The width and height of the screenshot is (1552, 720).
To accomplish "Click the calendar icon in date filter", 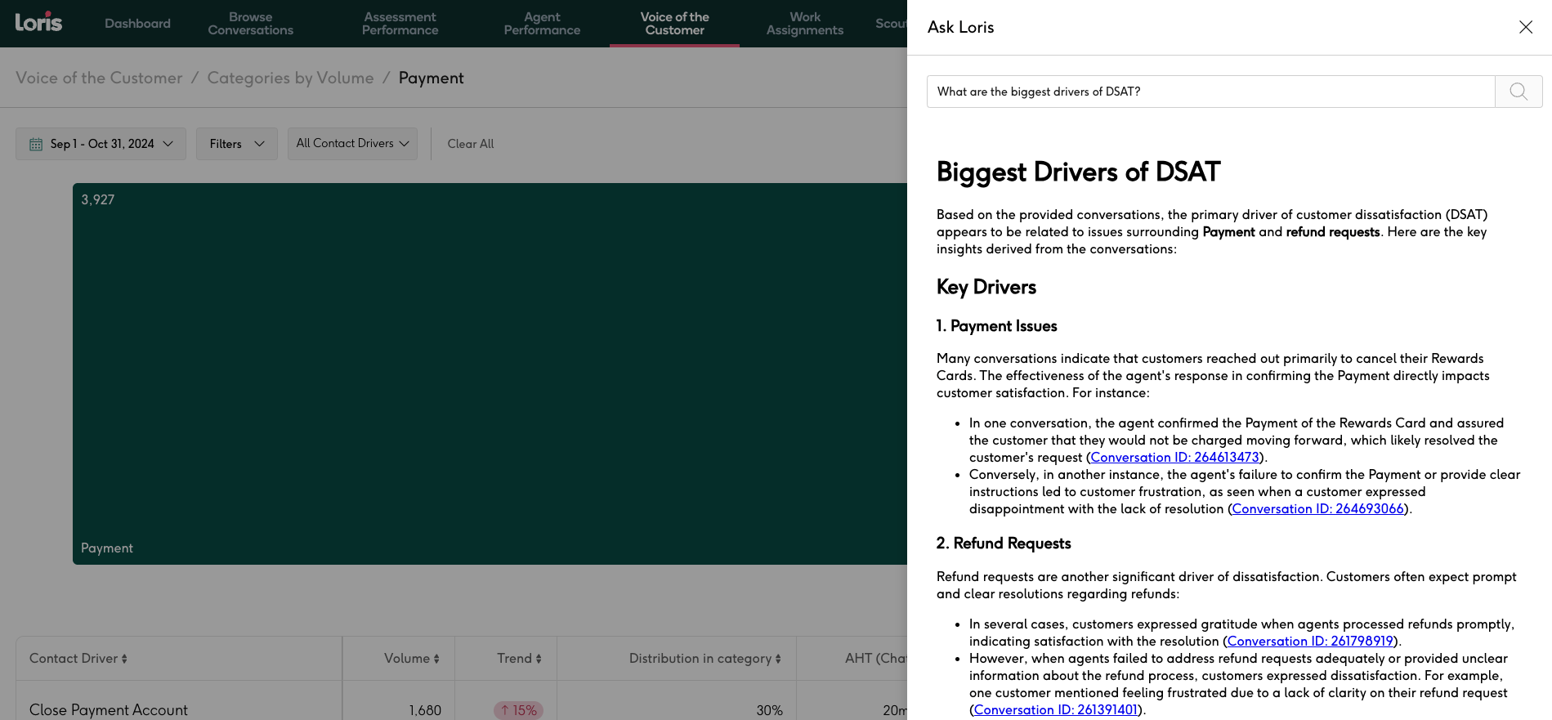I will (x=36, y=144).
